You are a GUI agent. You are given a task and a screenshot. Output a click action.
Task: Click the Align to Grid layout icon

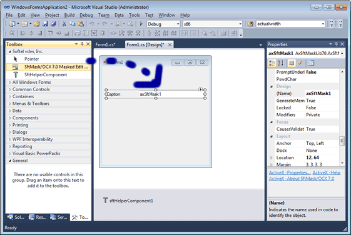click(12, 33)
